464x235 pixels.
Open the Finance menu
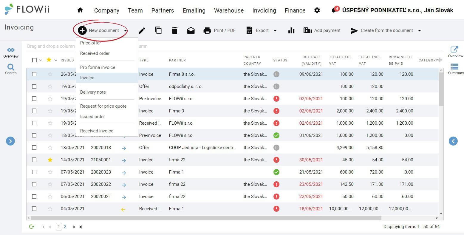[295, 10]
